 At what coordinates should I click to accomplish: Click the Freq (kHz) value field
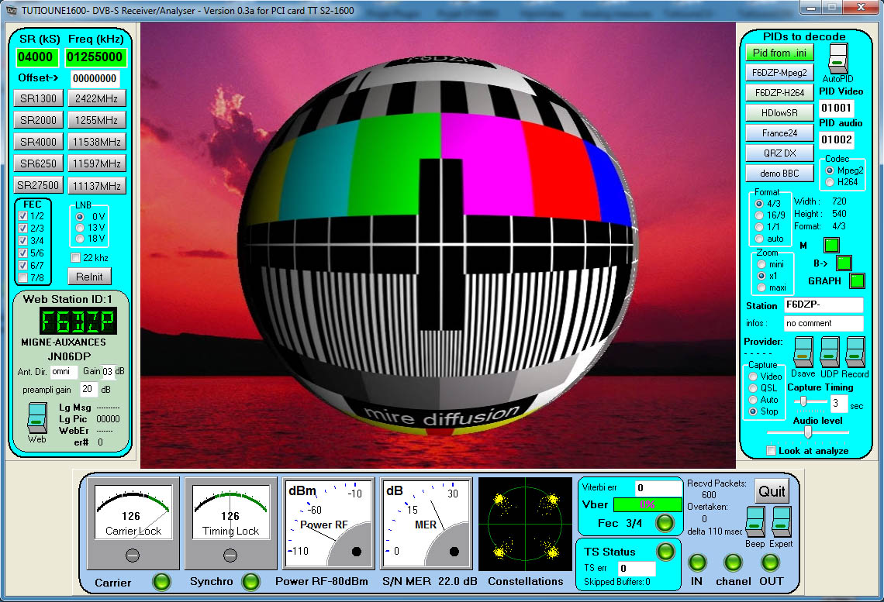pyautogui.click(x=96, y=57)
